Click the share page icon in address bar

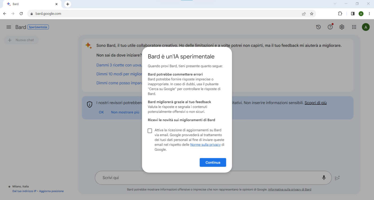click(304, 14)
